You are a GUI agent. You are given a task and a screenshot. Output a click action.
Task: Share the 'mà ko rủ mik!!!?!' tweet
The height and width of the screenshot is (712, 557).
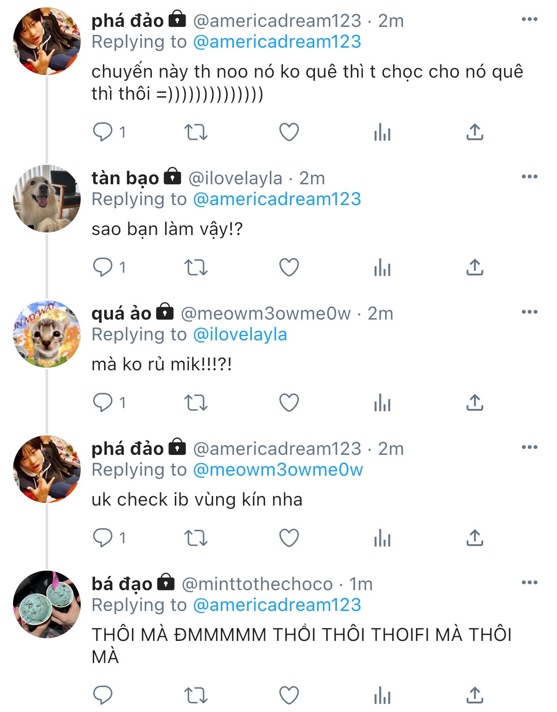coord(475,403)
